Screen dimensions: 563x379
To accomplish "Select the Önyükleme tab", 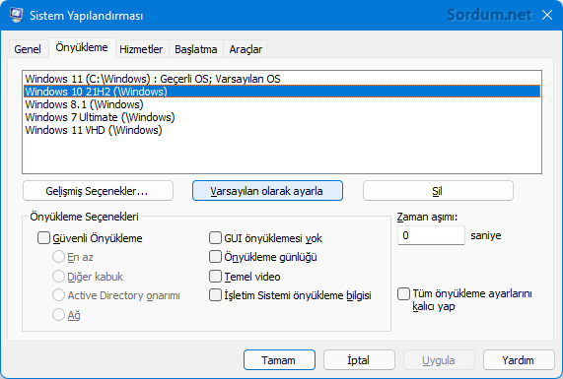I will point(82,47).
